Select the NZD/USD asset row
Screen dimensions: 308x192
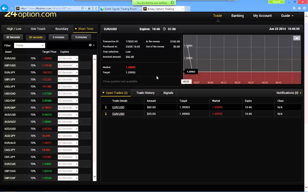click(x=47, y=129)
